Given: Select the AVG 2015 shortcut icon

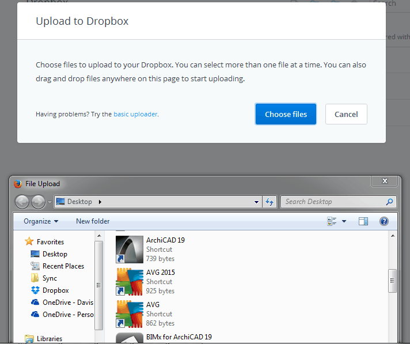Looking at the screenshot, I should tap(130, 282).
